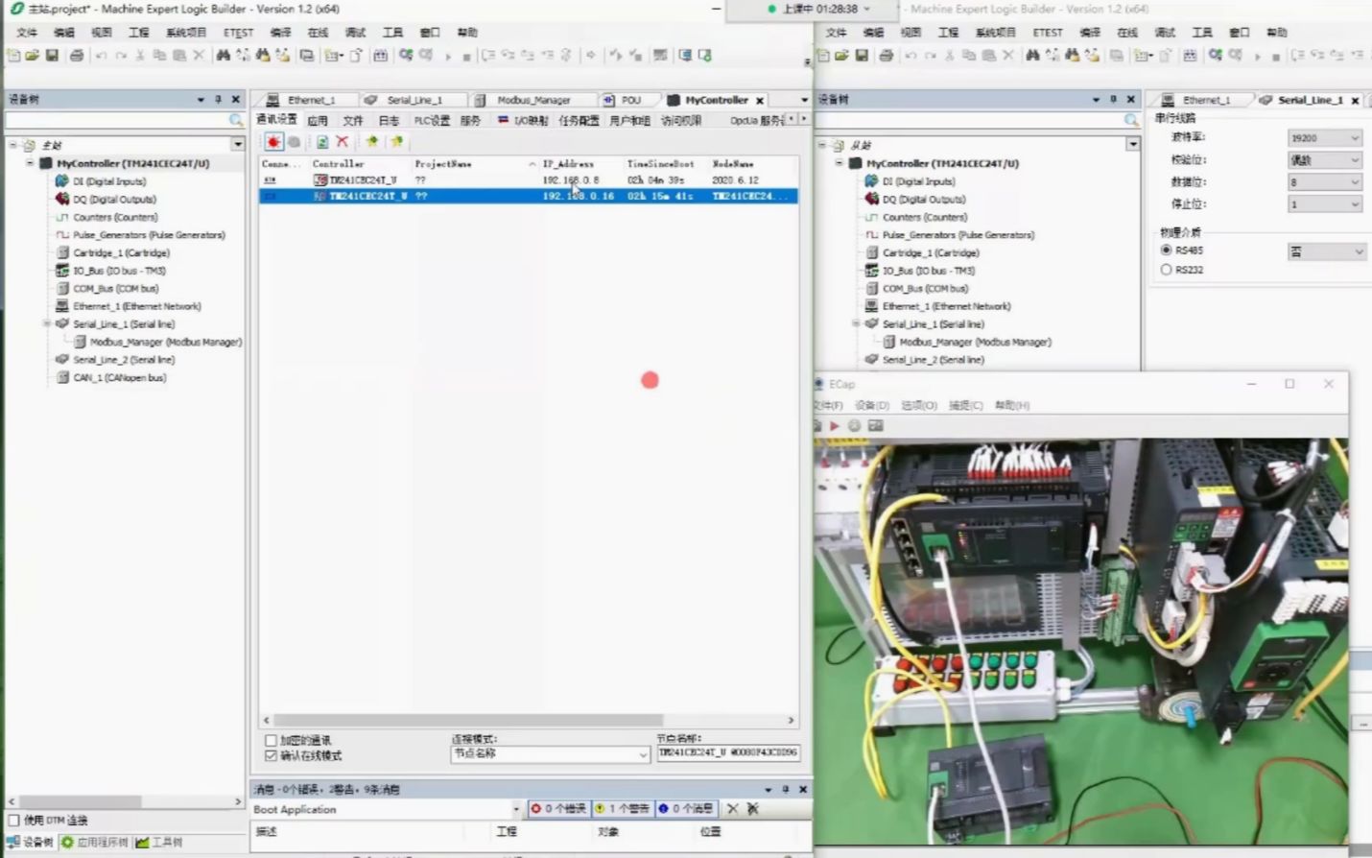1372x858 pixels.
Task: Click red X delete icon in communication toolbar
Action: [x=342, y=142]
